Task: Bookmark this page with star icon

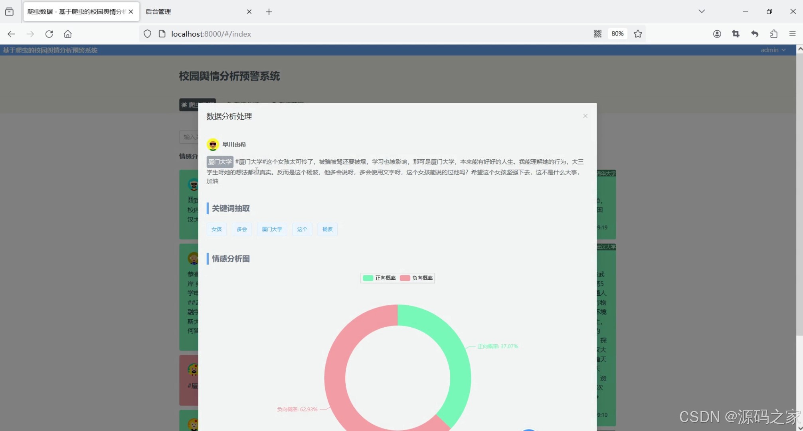Action: (638, 34)
